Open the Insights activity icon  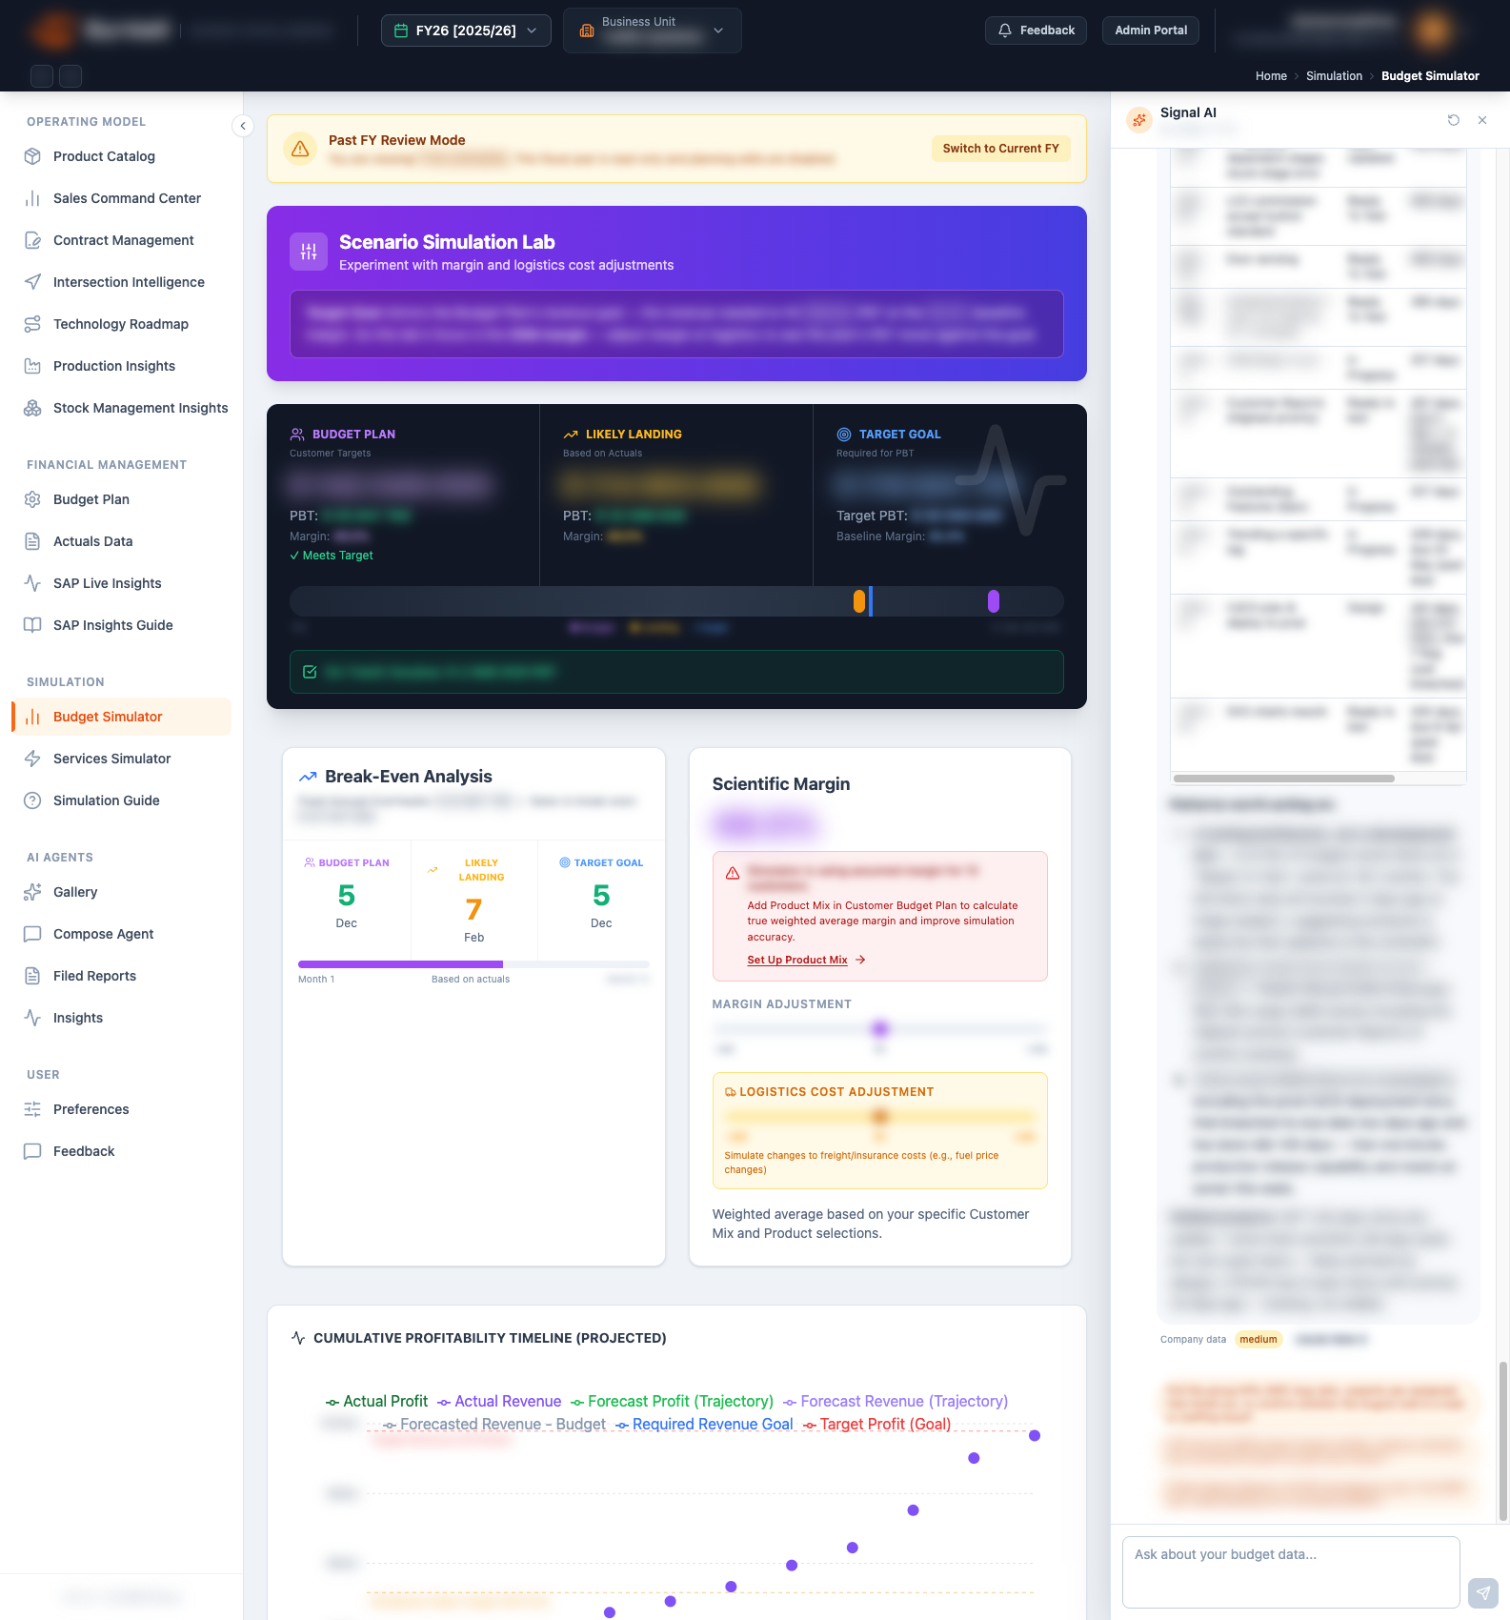click(x=32, y=1018)
